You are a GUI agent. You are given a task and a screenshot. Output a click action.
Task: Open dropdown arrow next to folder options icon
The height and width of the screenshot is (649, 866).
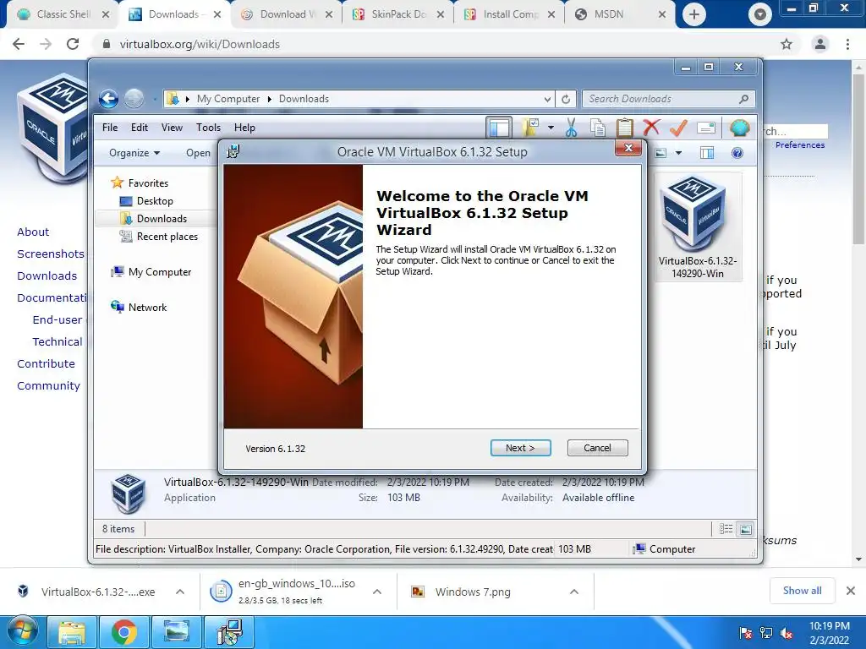point(551,128)
